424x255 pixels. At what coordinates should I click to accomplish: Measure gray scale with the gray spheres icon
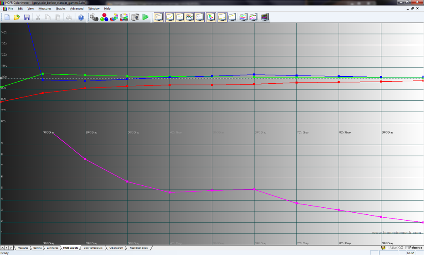[x=94, y=17]
